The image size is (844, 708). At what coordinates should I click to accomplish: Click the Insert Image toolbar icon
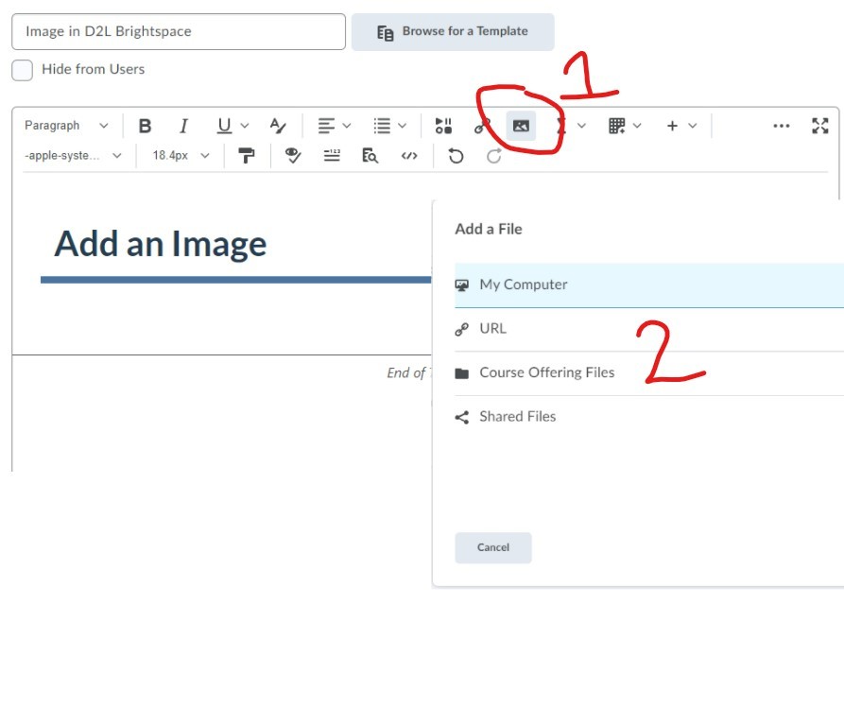point(520,126)
